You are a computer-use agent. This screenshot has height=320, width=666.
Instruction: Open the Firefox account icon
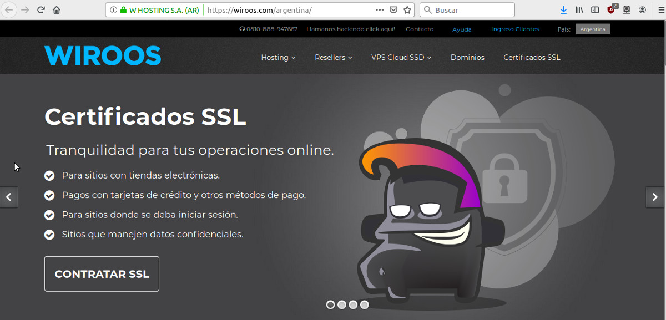pos(642,10)
